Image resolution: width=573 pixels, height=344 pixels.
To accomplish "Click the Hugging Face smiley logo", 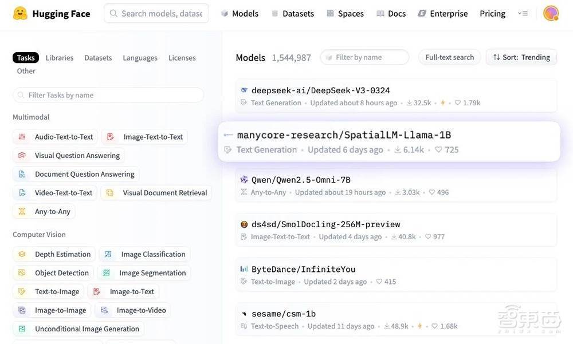I will [x=20, y=14].
